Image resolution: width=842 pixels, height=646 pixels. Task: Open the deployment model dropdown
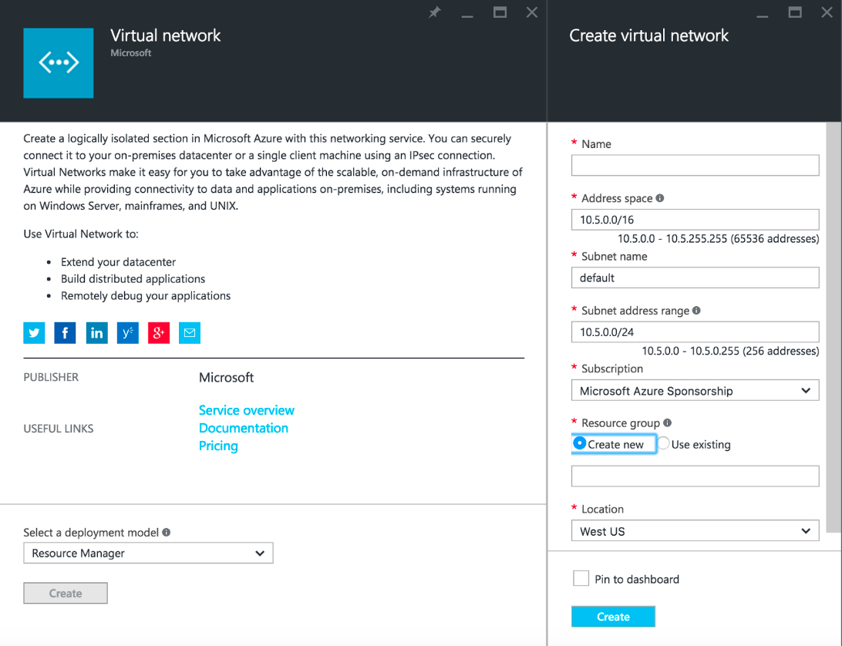pyautogui.click(x=148, y=553)
